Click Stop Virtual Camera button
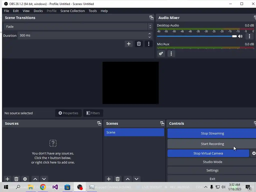 click(208, 153)
